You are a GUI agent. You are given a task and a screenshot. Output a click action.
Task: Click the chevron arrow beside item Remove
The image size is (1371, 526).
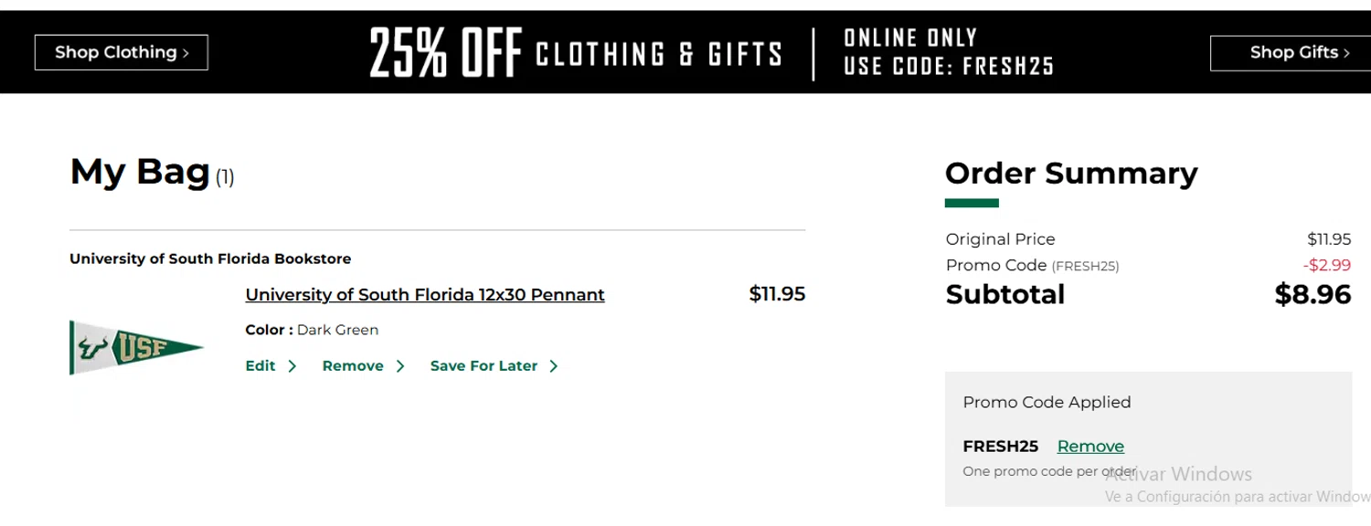click(x=400, y=366)
